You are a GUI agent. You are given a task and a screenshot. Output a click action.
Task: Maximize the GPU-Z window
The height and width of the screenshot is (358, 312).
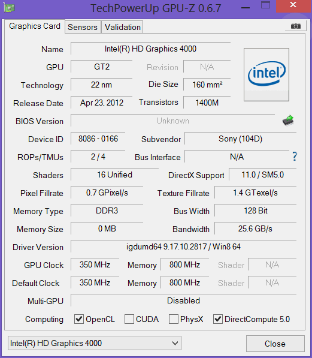click(x=265, y=5)
